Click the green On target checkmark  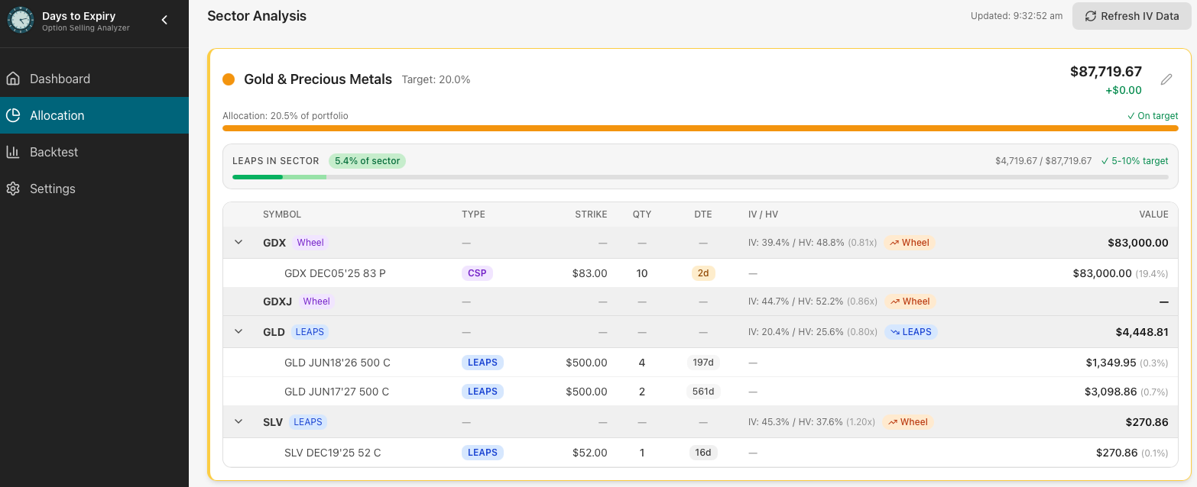pyautogui.click(x=1131, y=115)
